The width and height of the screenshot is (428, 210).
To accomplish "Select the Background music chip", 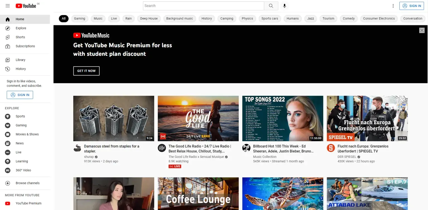I will (179, 18).
